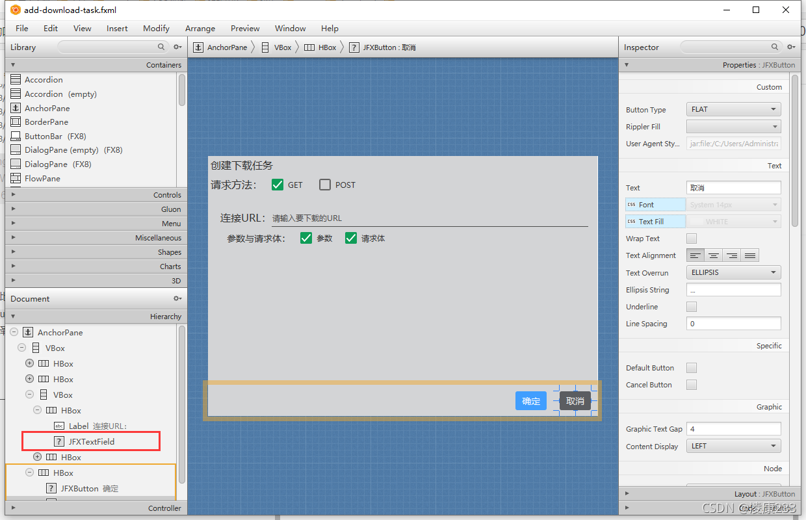Enable the Default Button checkbox

tap(692, 368)
